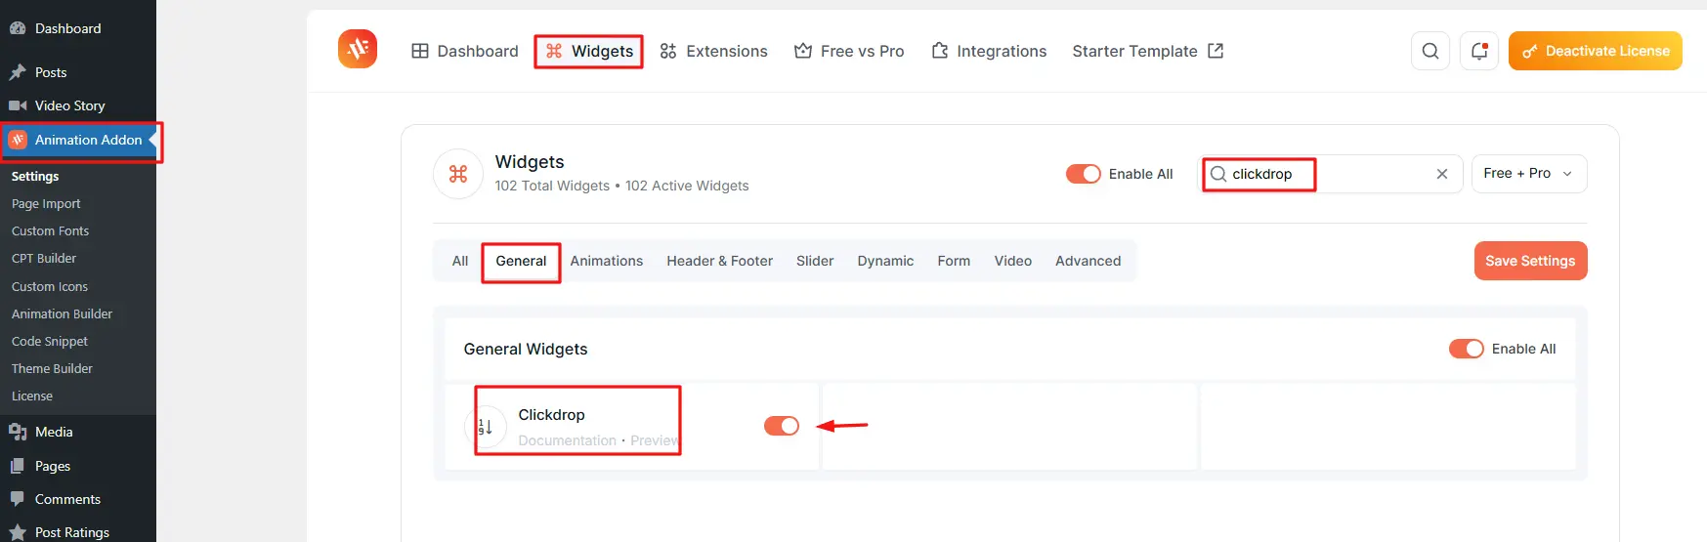The image size is (1707, 542).
Task: Open the notifications bell icon
Action: tap(1478, 51)
